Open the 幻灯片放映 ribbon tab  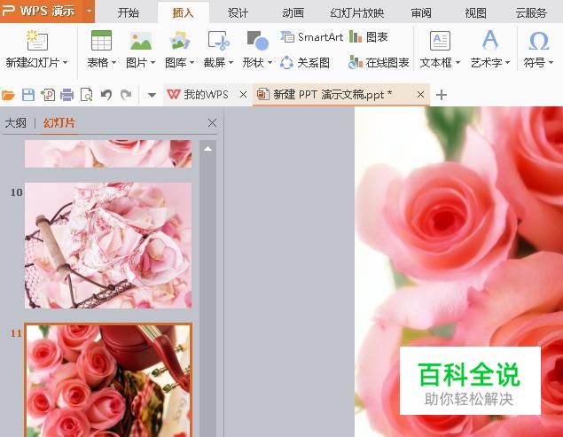click(357, 13)
